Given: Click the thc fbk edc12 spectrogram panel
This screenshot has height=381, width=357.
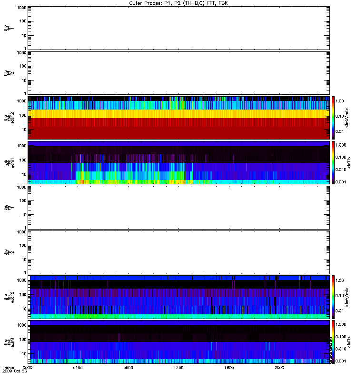Looking at the screenshot, I should click(x=179, y=297).
